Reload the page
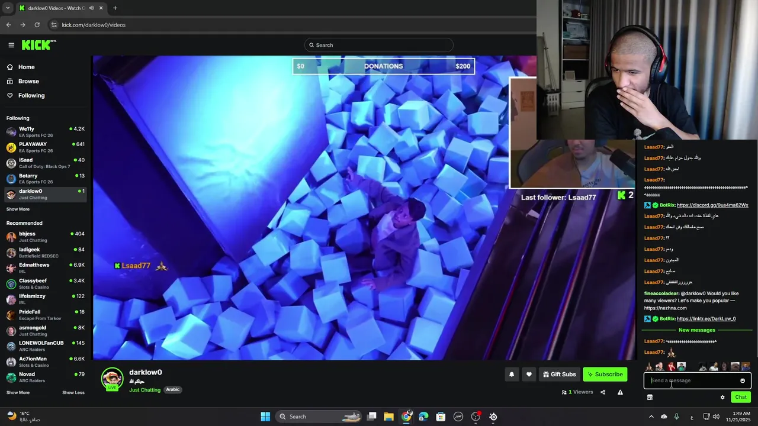 coord(37,25)
